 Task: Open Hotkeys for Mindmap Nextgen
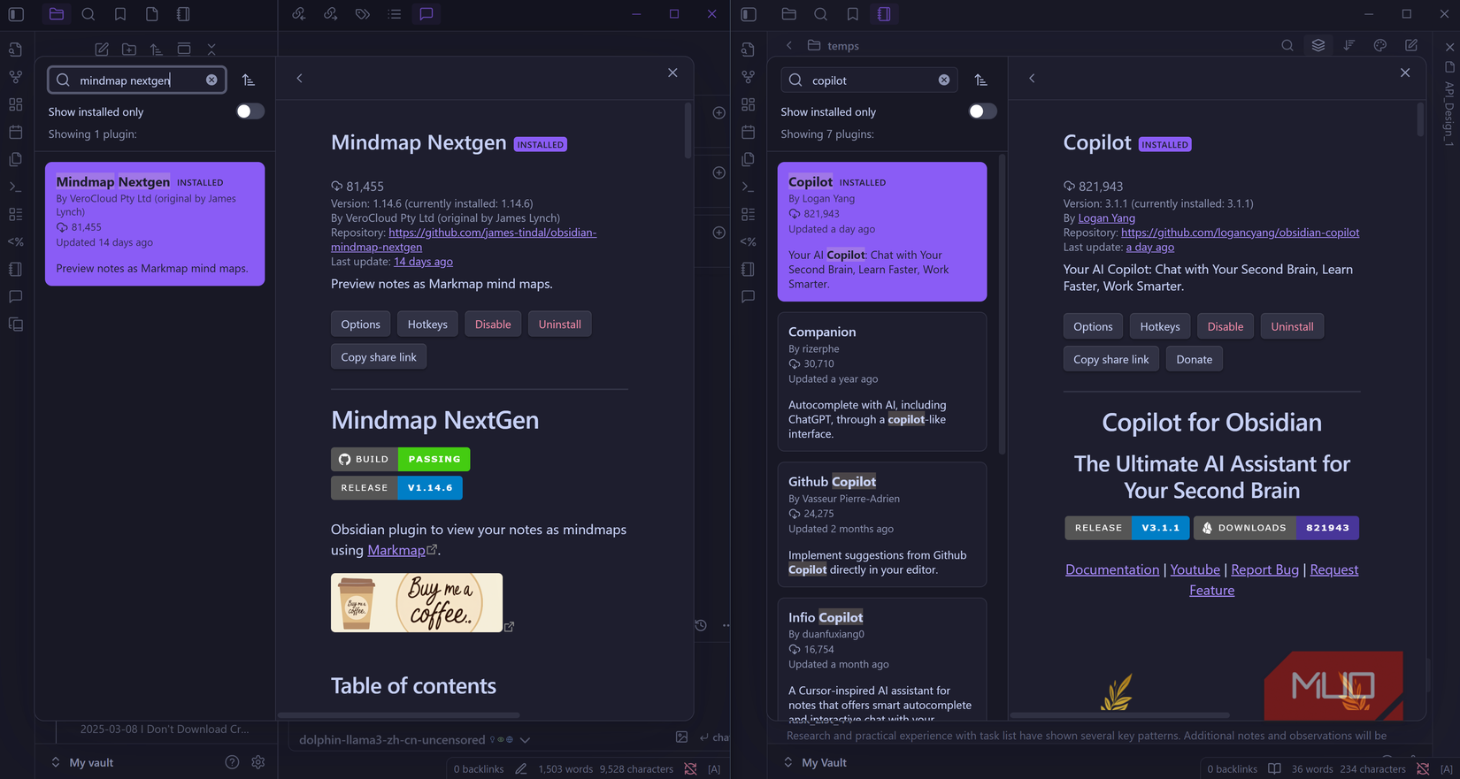[427, 325]
